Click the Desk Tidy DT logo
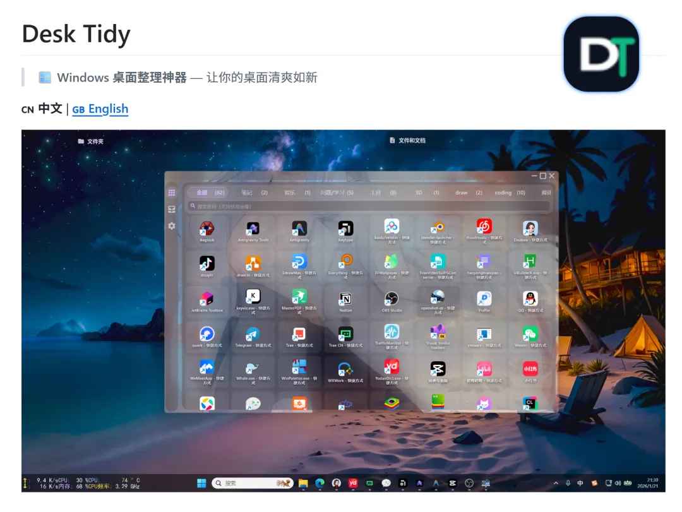Screen dimensions: 682x512 (x=602, y=54)
